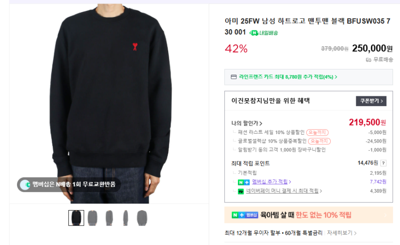Screen dimensions: 400x245
Task: Click the 내일배송 delivery badge icon
Action: click(x=254, y=33)
